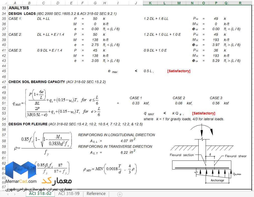Click [Satisfactory] beside 0.5 L
Screen dimensions: 254x197
(x=179, y=71)
